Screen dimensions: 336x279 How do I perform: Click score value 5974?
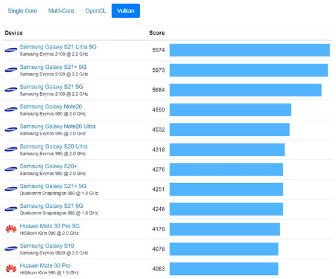[x=158, y=50]
